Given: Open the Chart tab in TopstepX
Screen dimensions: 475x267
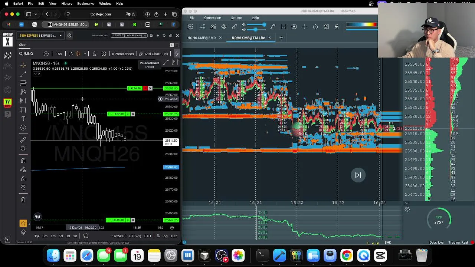Looking at the screenshot, I should point(23,45).
